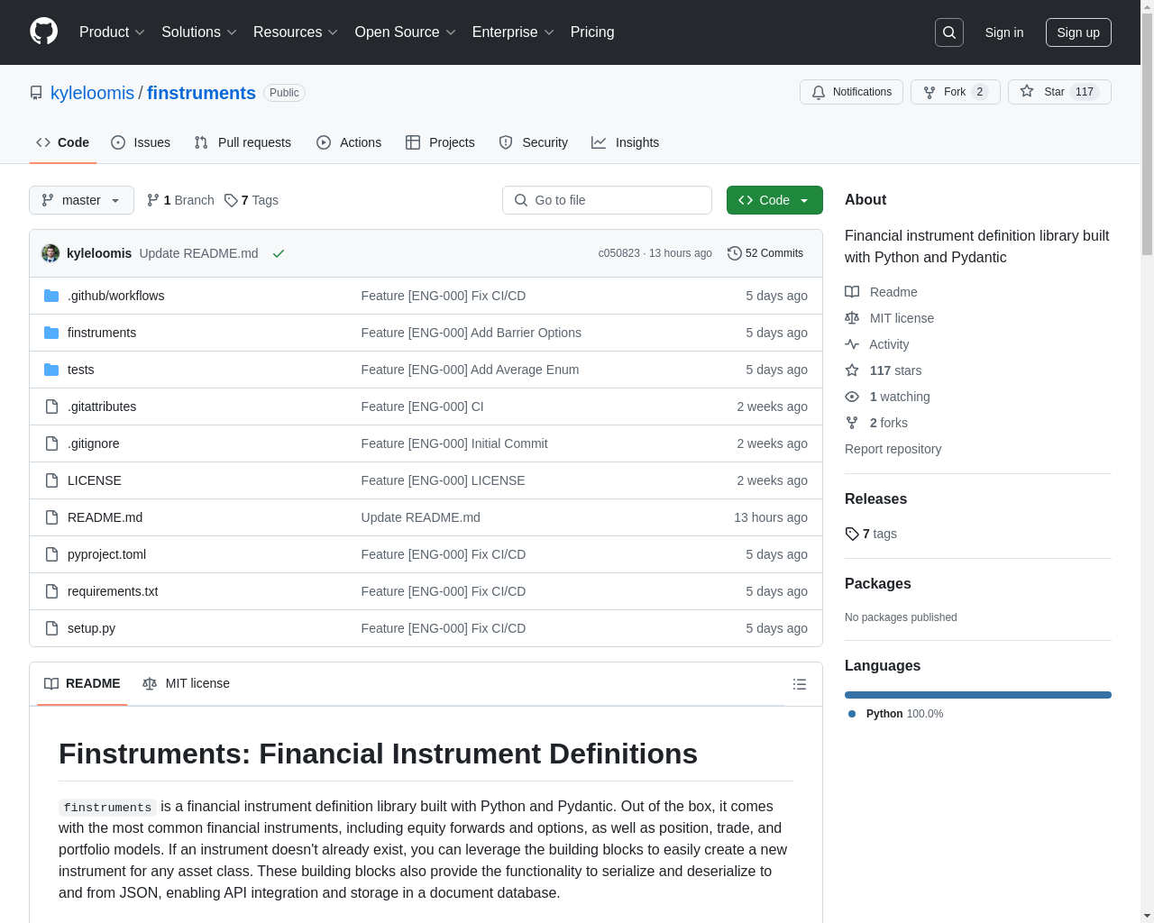The width and height of the screenshot is (1154, 923).
Task: Click the star icon next to 117 stars
Action: (x=852, y=370)
